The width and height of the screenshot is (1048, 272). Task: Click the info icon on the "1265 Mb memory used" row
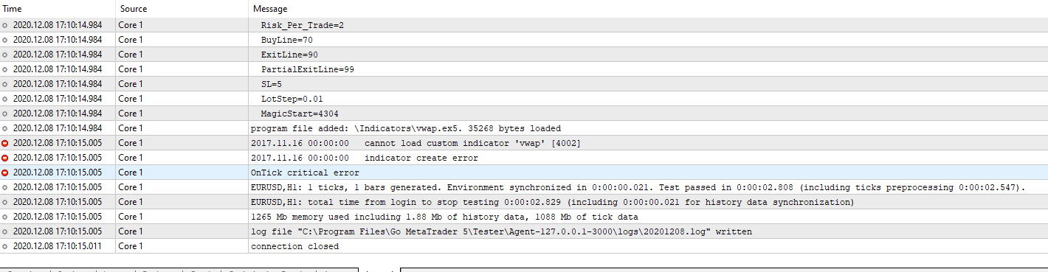pos(5,217)
